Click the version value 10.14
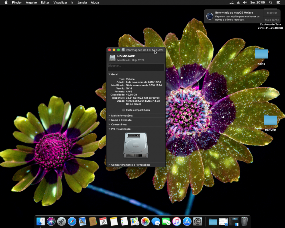The width and height of the screenshot is (285, 228). (129, 88)
